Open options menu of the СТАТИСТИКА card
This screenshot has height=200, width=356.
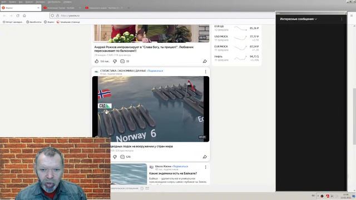tap(205, 72)
